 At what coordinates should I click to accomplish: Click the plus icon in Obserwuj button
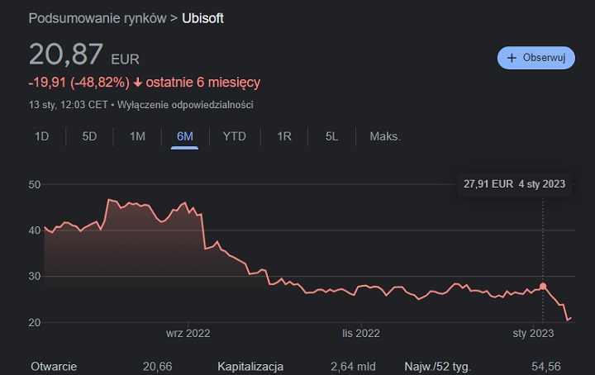point(512,58)
